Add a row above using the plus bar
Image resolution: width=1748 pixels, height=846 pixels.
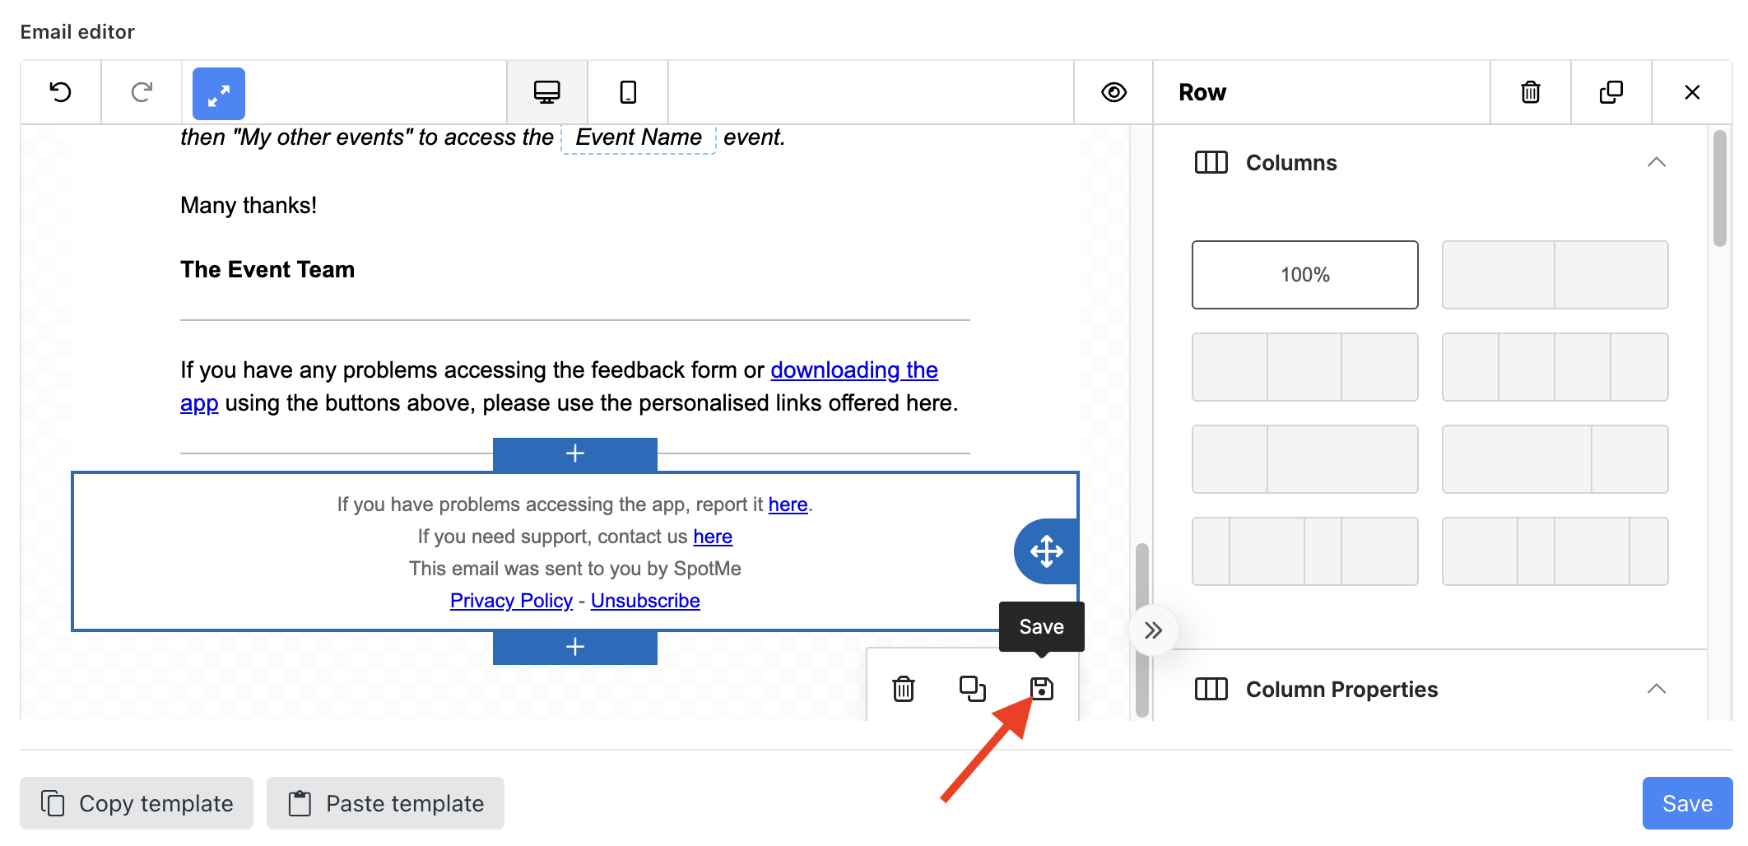point(575,453)
